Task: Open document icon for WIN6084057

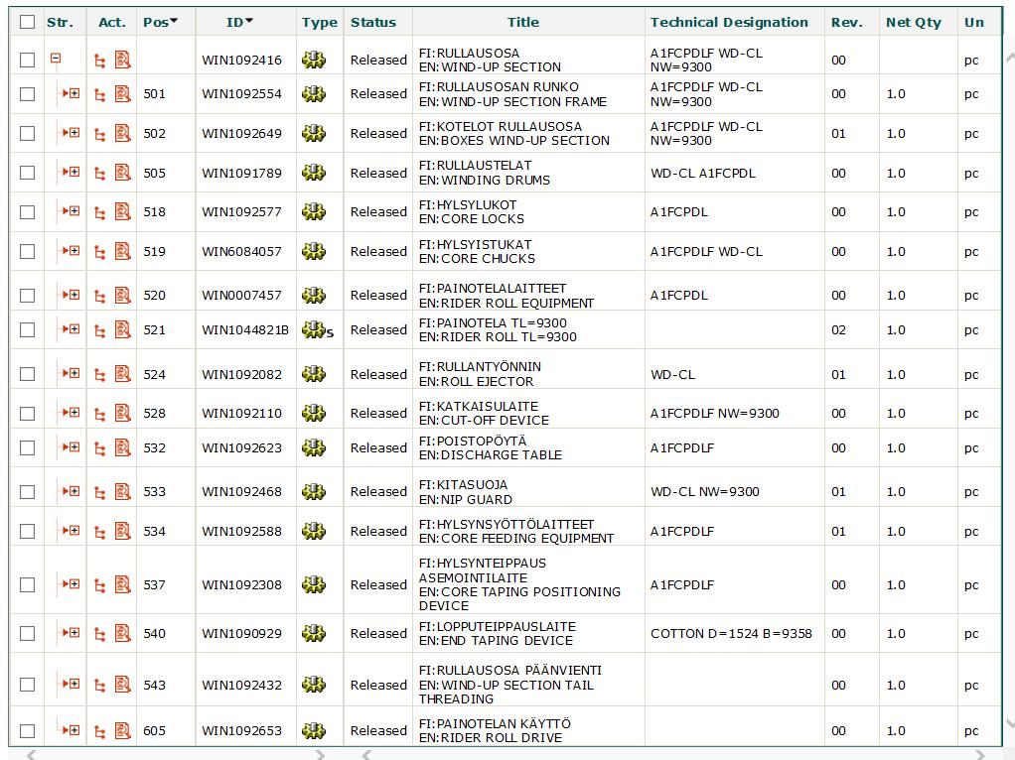Action: click(122, 251)
